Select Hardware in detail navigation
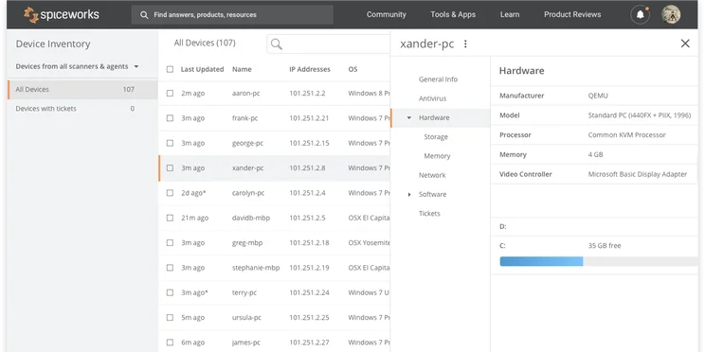705x352 pixels. click(x=434, y=117)
